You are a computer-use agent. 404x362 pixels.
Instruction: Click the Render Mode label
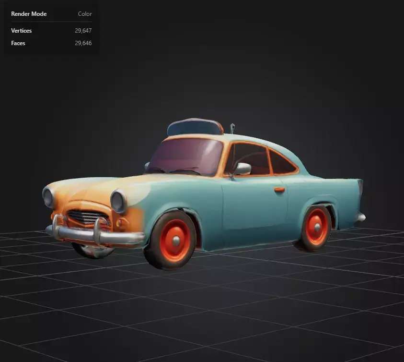pos(29,14)
